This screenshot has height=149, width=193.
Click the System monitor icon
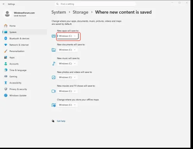point(6,32)
